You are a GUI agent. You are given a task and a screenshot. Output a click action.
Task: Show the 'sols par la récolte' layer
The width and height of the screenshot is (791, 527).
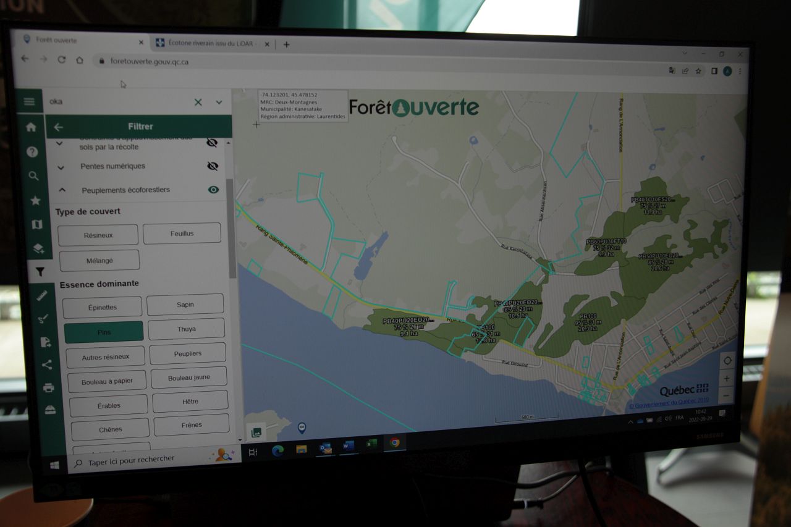[212, 143]
